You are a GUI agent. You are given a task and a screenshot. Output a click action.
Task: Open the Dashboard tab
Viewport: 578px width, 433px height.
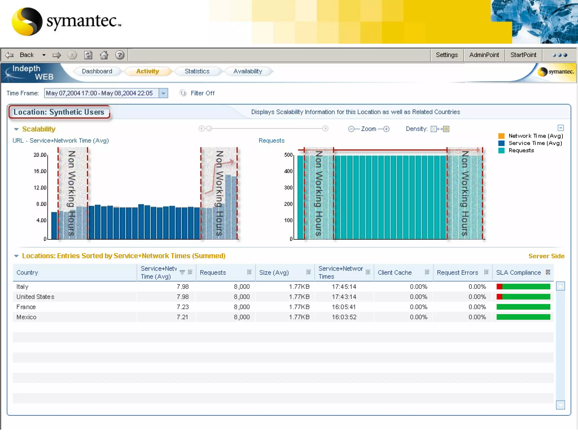pyautogui.click(x=97, y=71)
